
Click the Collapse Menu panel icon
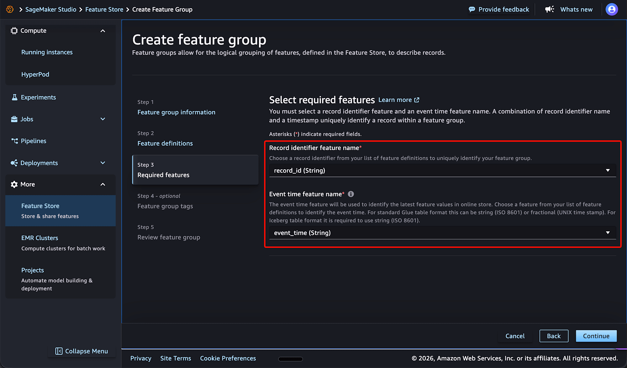click(59, 351)
